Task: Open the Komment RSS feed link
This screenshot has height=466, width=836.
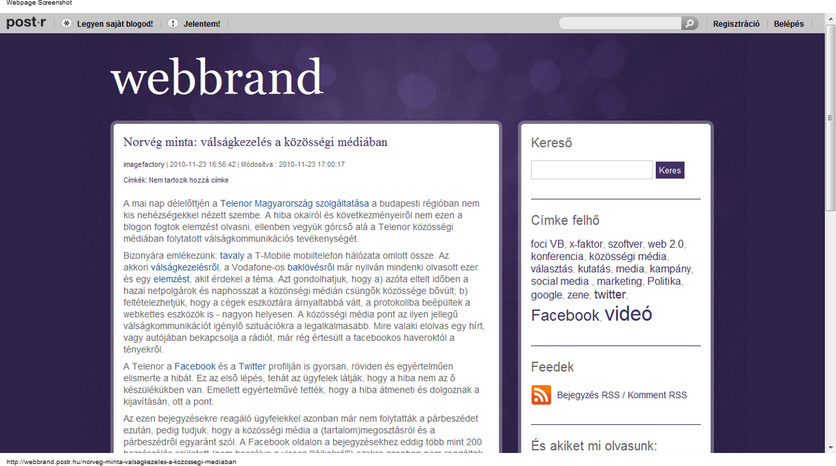Action: pos(657,395)
